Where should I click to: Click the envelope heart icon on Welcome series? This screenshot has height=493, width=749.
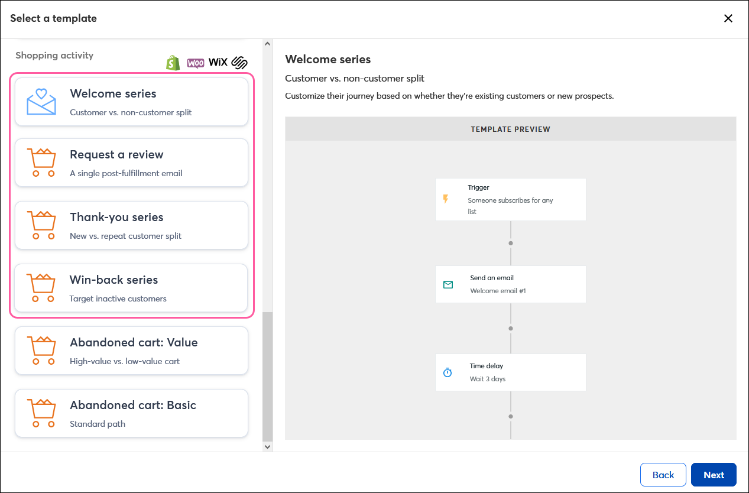pyautogui.click(x=41, y=102)
